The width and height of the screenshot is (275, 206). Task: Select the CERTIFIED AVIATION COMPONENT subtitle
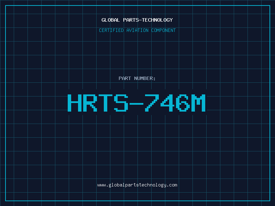click(137, 30)
